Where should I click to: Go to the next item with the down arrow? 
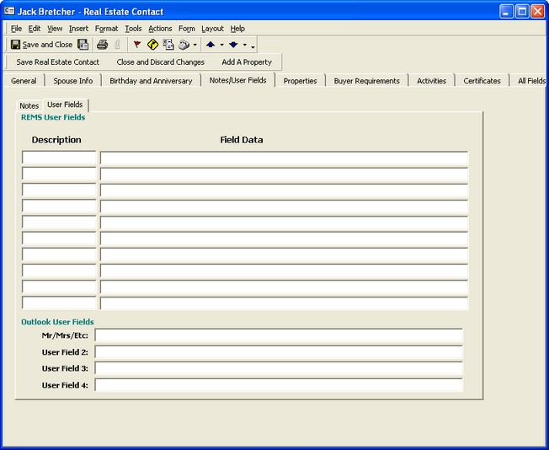pos(233,45)
